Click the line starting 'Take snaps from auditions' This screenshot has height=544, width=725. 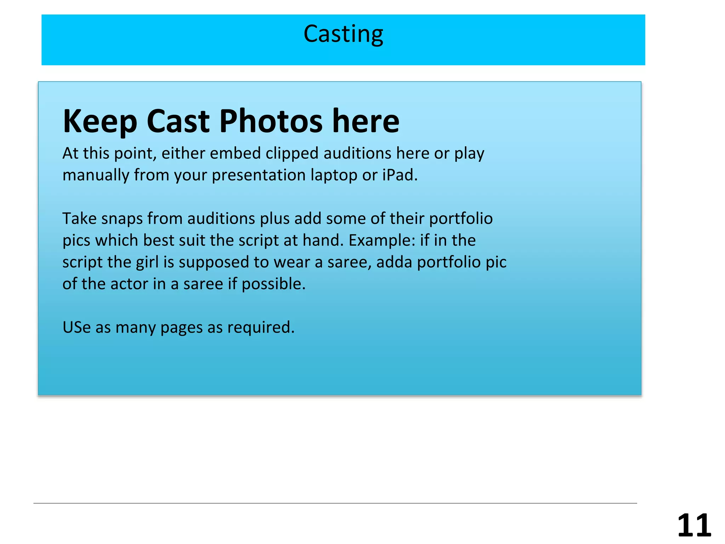[x=277, y=219]
